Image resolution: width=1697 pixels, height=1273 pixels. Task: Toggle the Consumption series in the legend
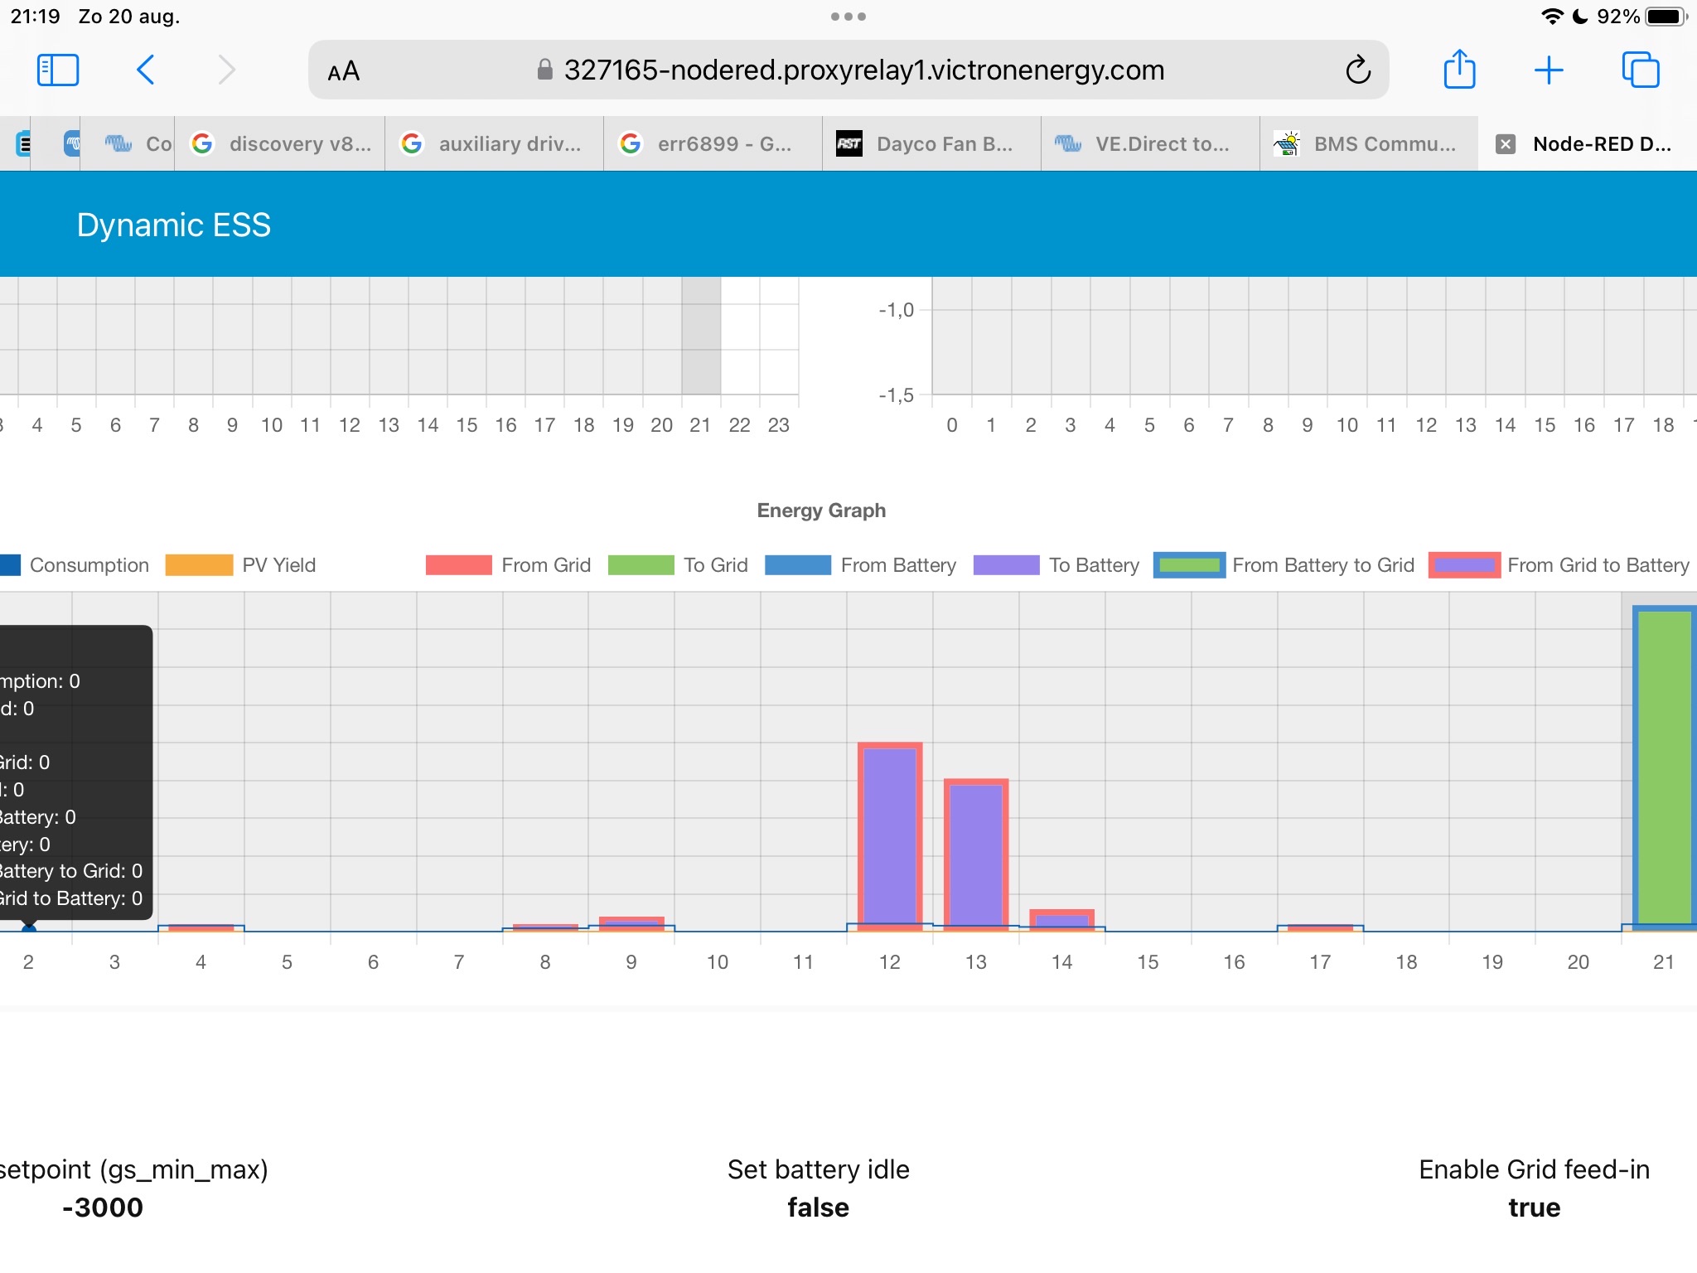click(89, 564)
